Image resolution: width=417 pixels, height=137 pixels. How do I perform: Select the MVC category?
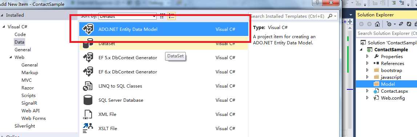click(27, 80)
